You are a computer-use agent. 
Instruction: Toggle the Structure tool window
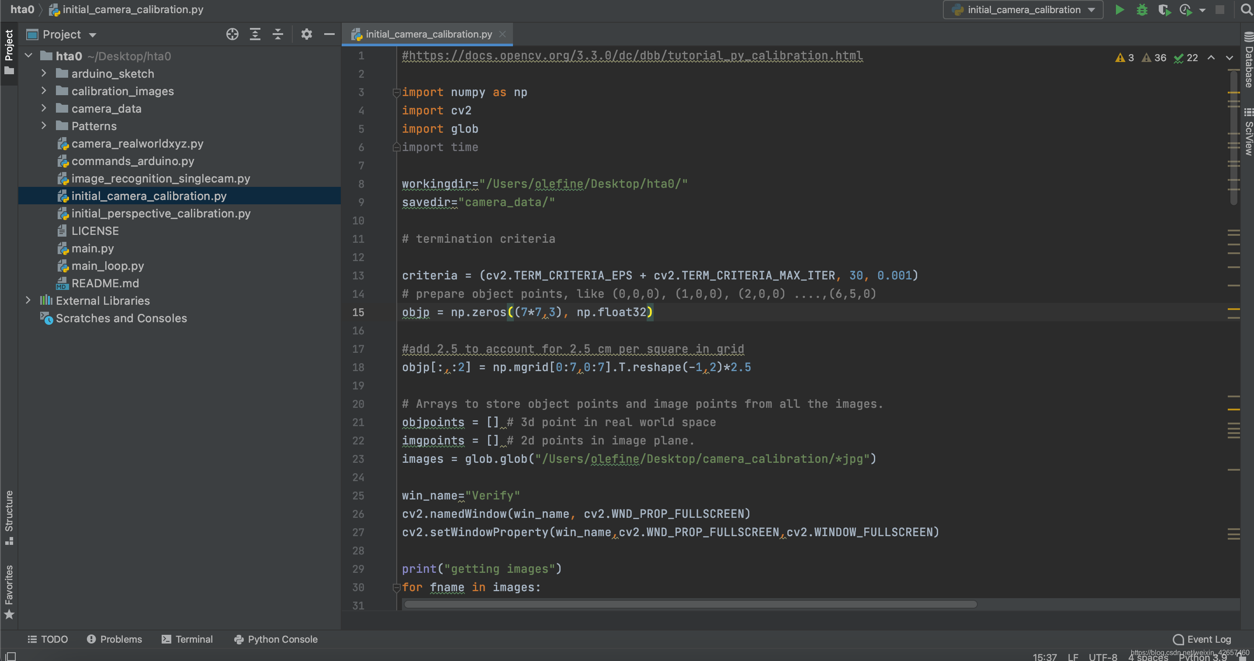[x=9, y=517]
